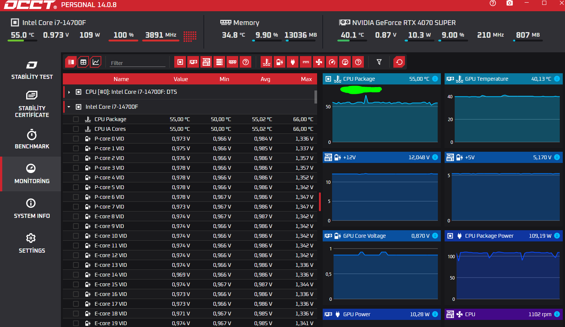The width and height of the screenshot is (565, 327).
Task: Take a screenshot with camera icon
Action: coord(510,3)
